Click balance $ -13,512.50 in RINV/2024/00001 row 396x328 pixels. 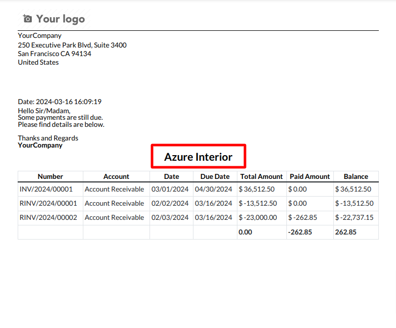[x=355, y=203]
